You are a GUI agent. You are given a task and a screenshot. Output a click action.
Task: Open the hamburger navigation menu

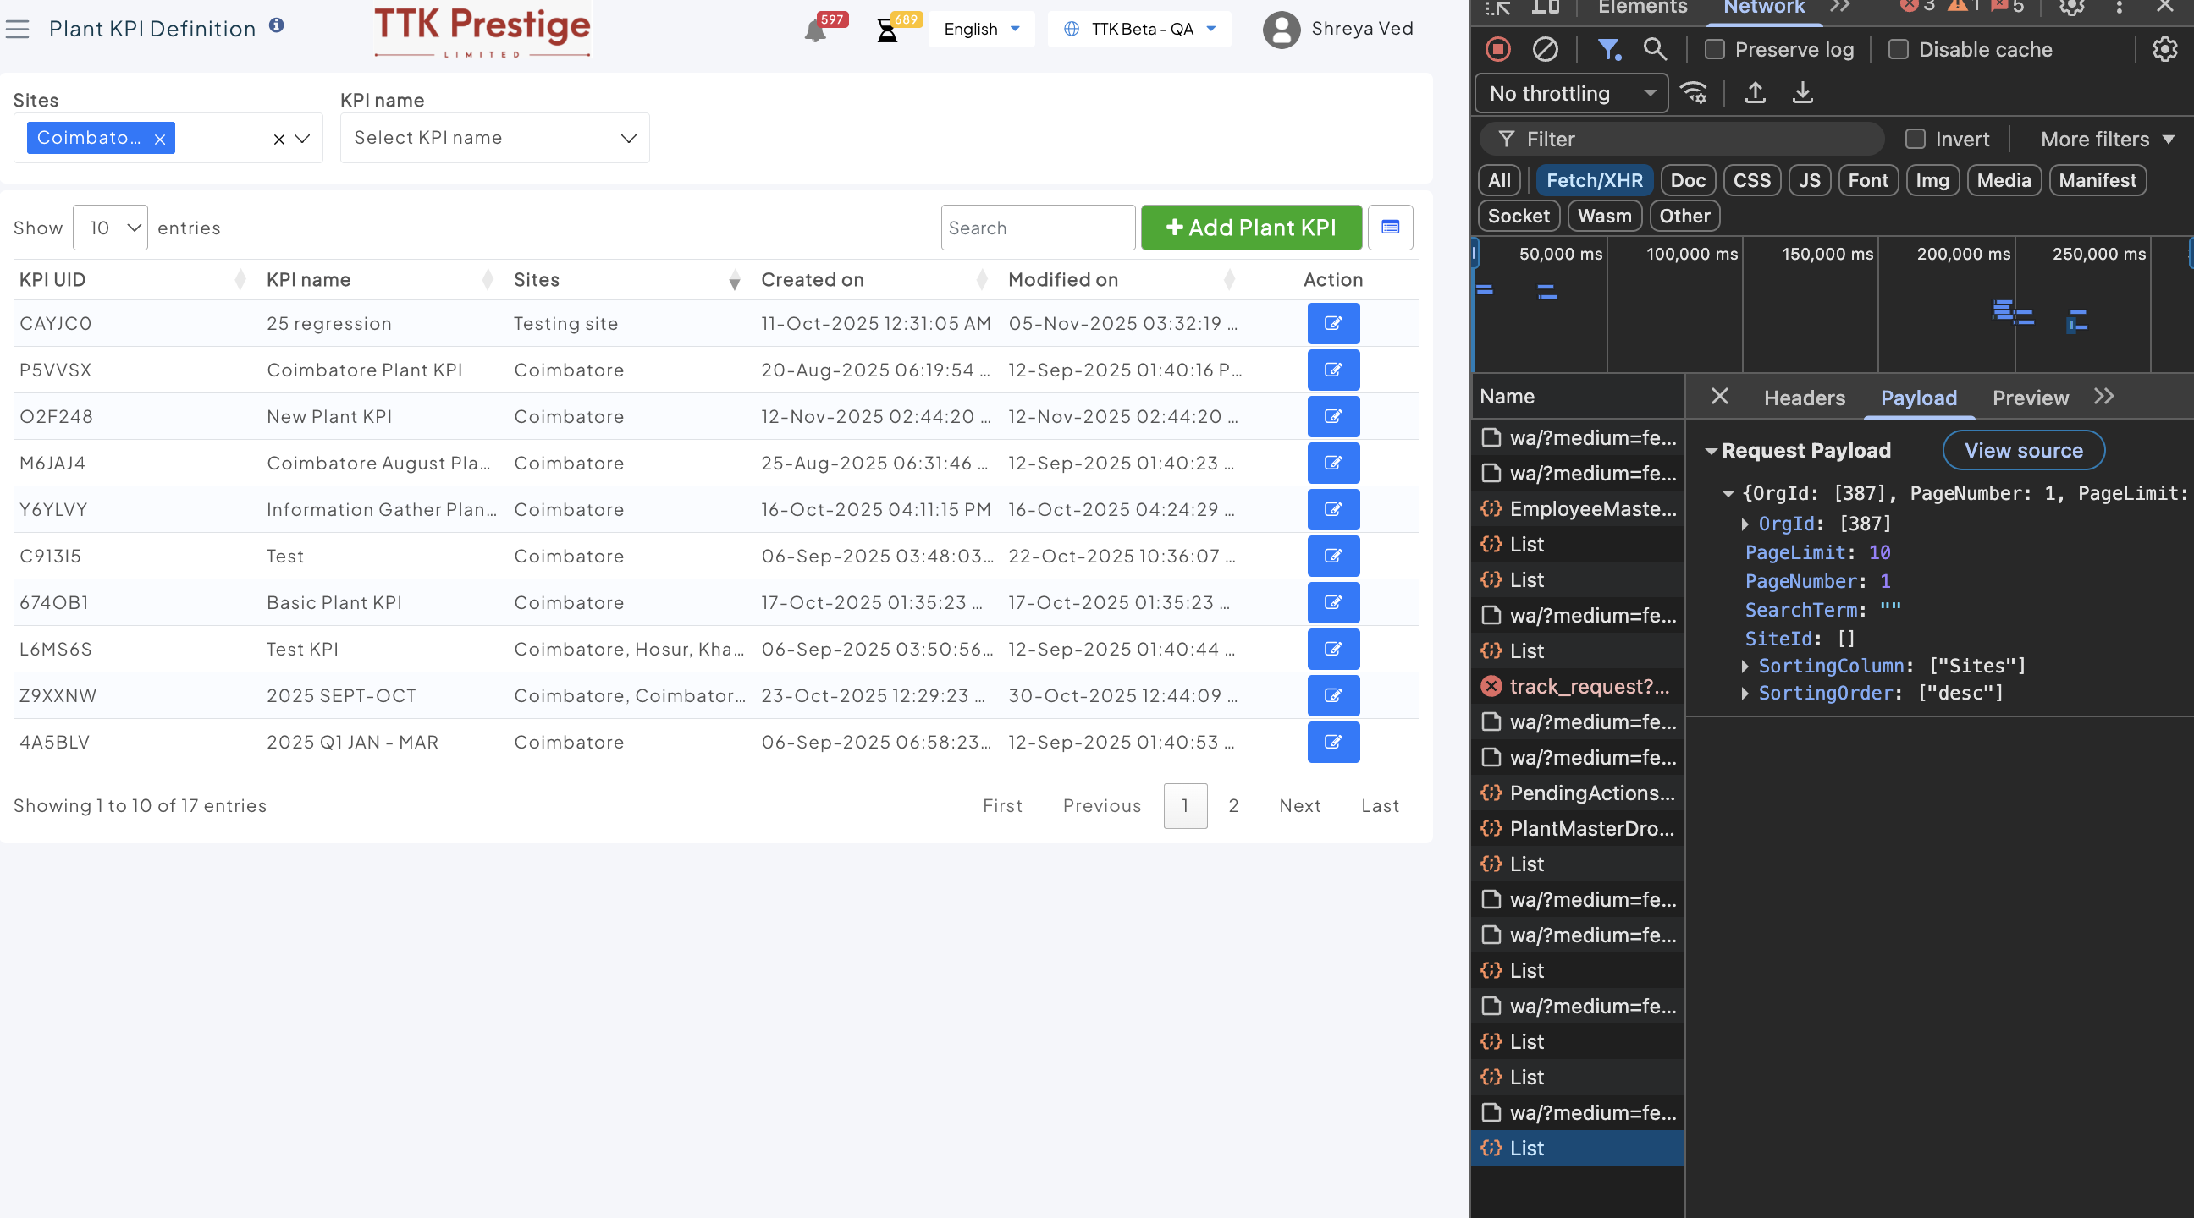click(x=17, y=29)
